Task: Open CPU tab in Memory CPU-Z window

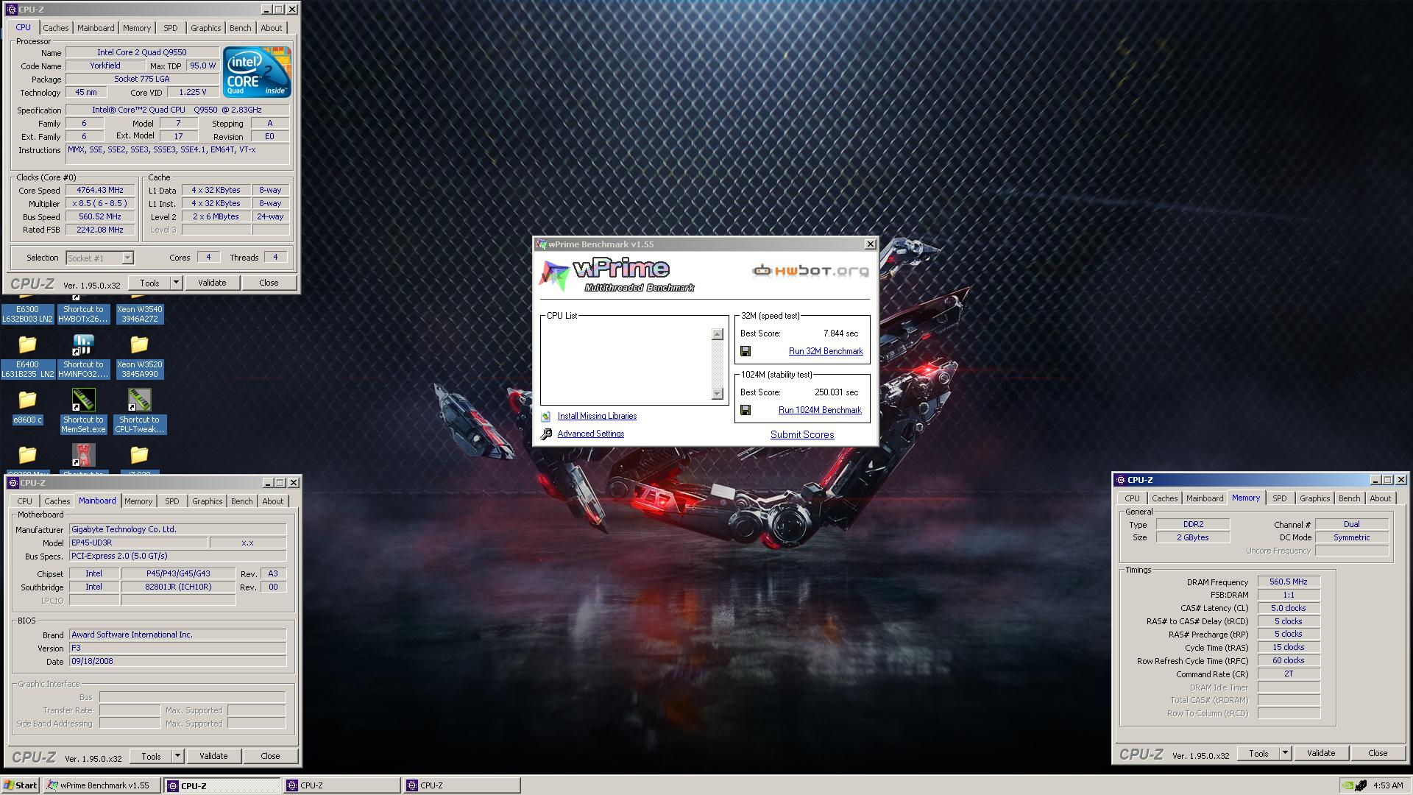Action: (x=1132, y=498)
